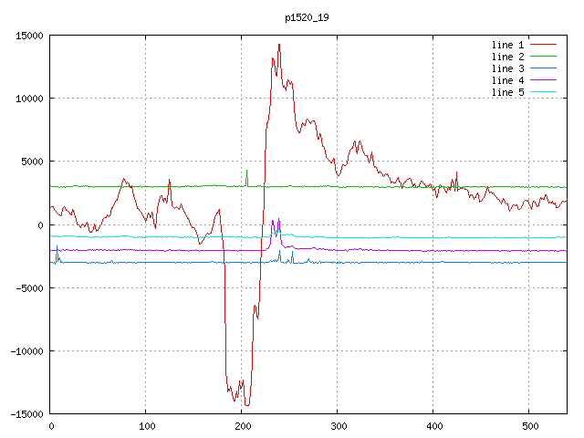Viewport: 584px width, 438px height.
Task: Click the blue line 3 legend sample
Action: (x=543, y=68)
